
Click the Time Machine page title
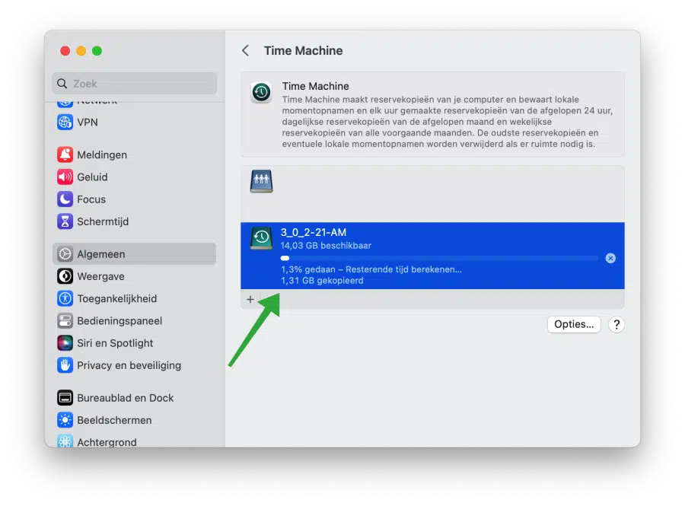pyautogui.click(x=303, y=51)
